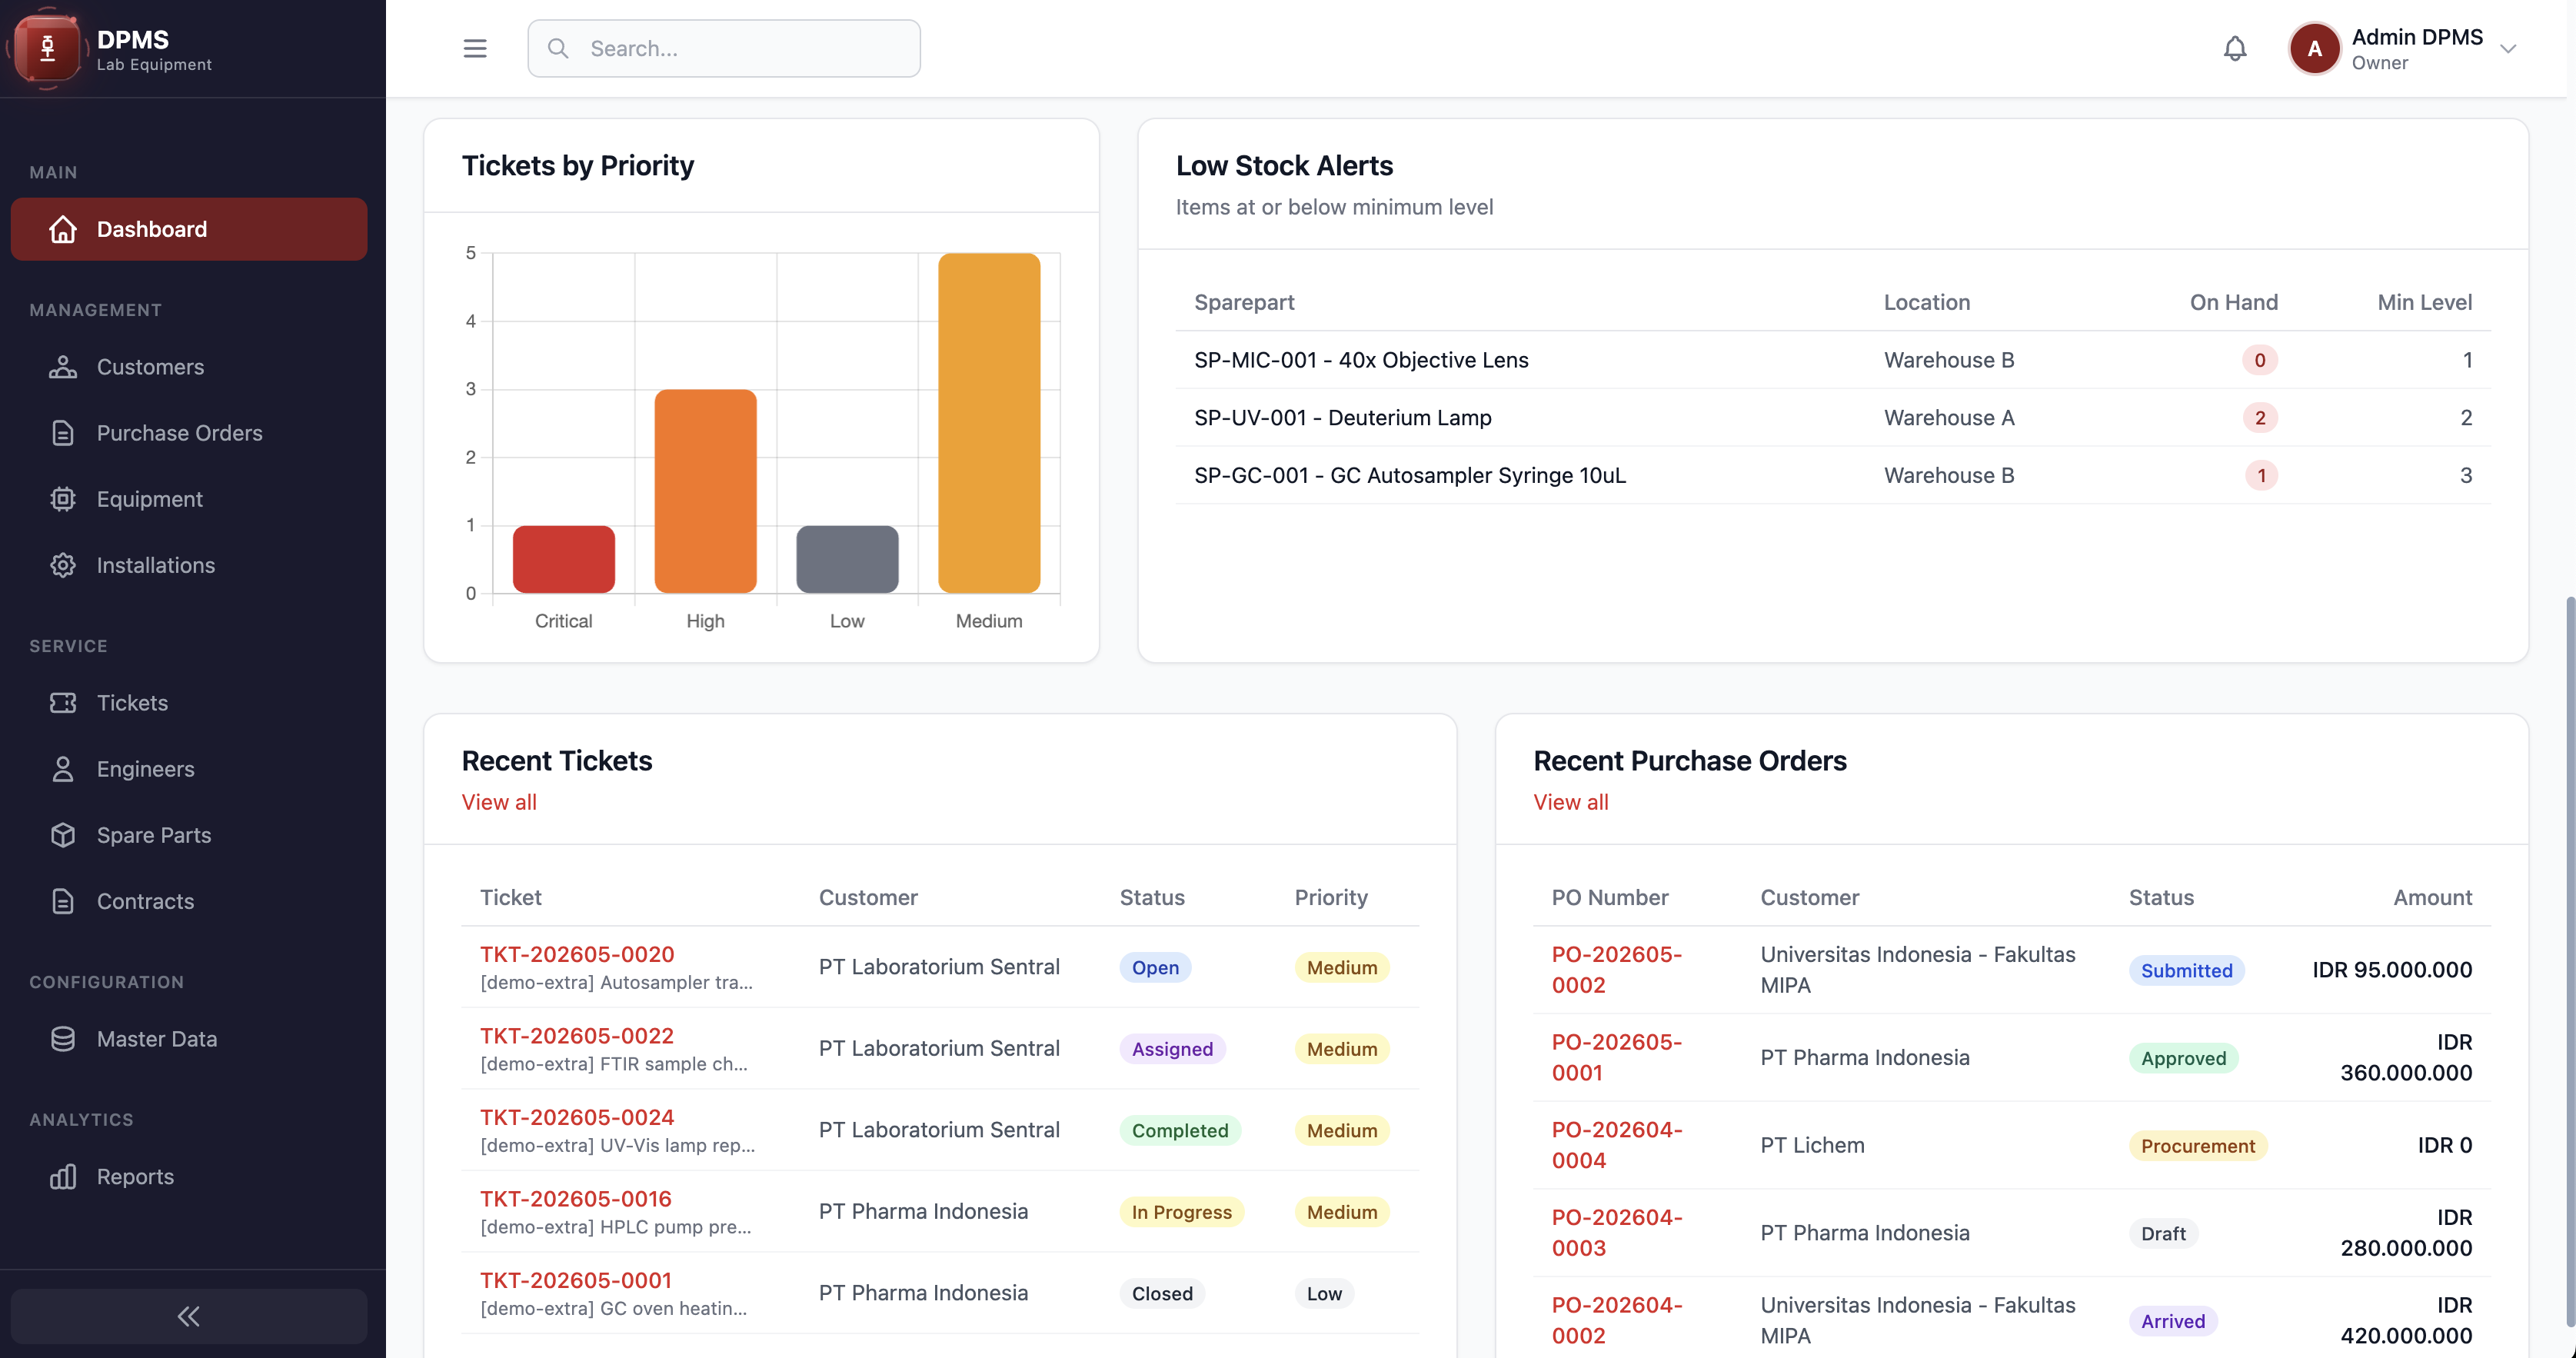Toggle the hamburger menu icon

[475, 48]
